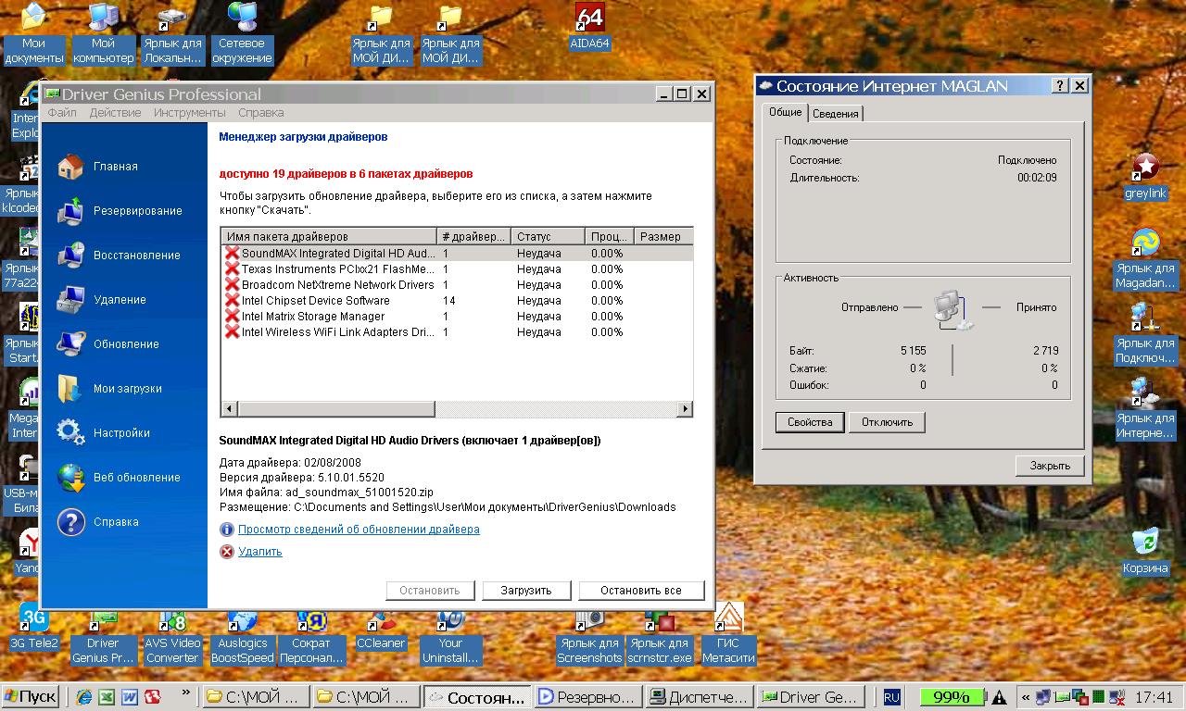Open the Восстановление restore section icon
Image resolution: width=1186 pixels, height=711 pixels.
coord(71,256)
